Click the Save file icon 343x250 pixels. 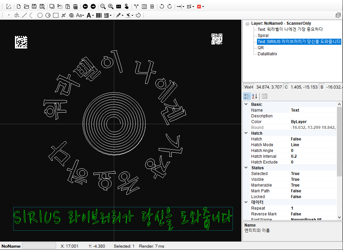click(34, 6)
